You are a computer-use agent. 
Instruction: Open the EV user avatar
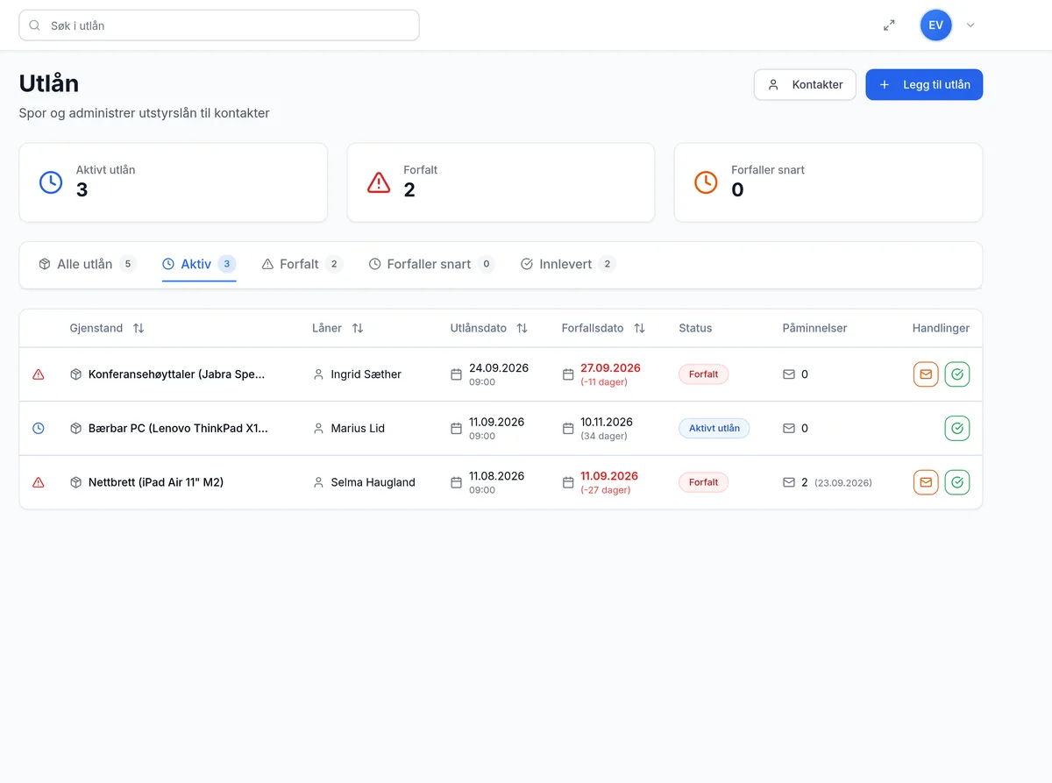(935, 25)
